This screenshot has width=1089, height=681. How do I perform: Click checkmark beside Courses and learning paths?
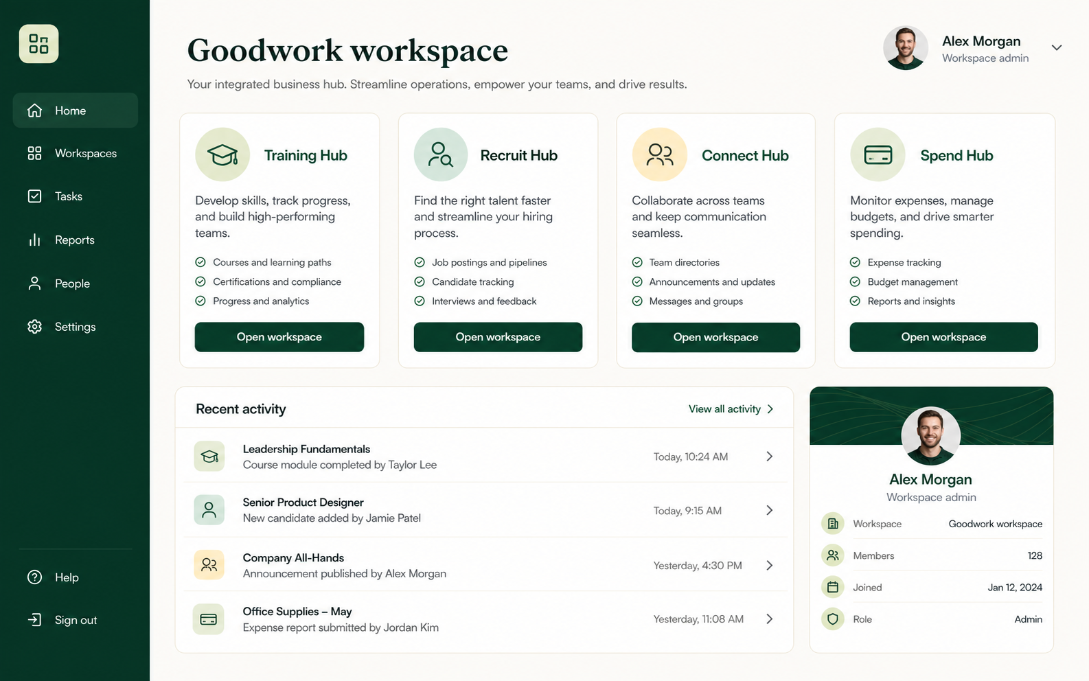(200, 262)
